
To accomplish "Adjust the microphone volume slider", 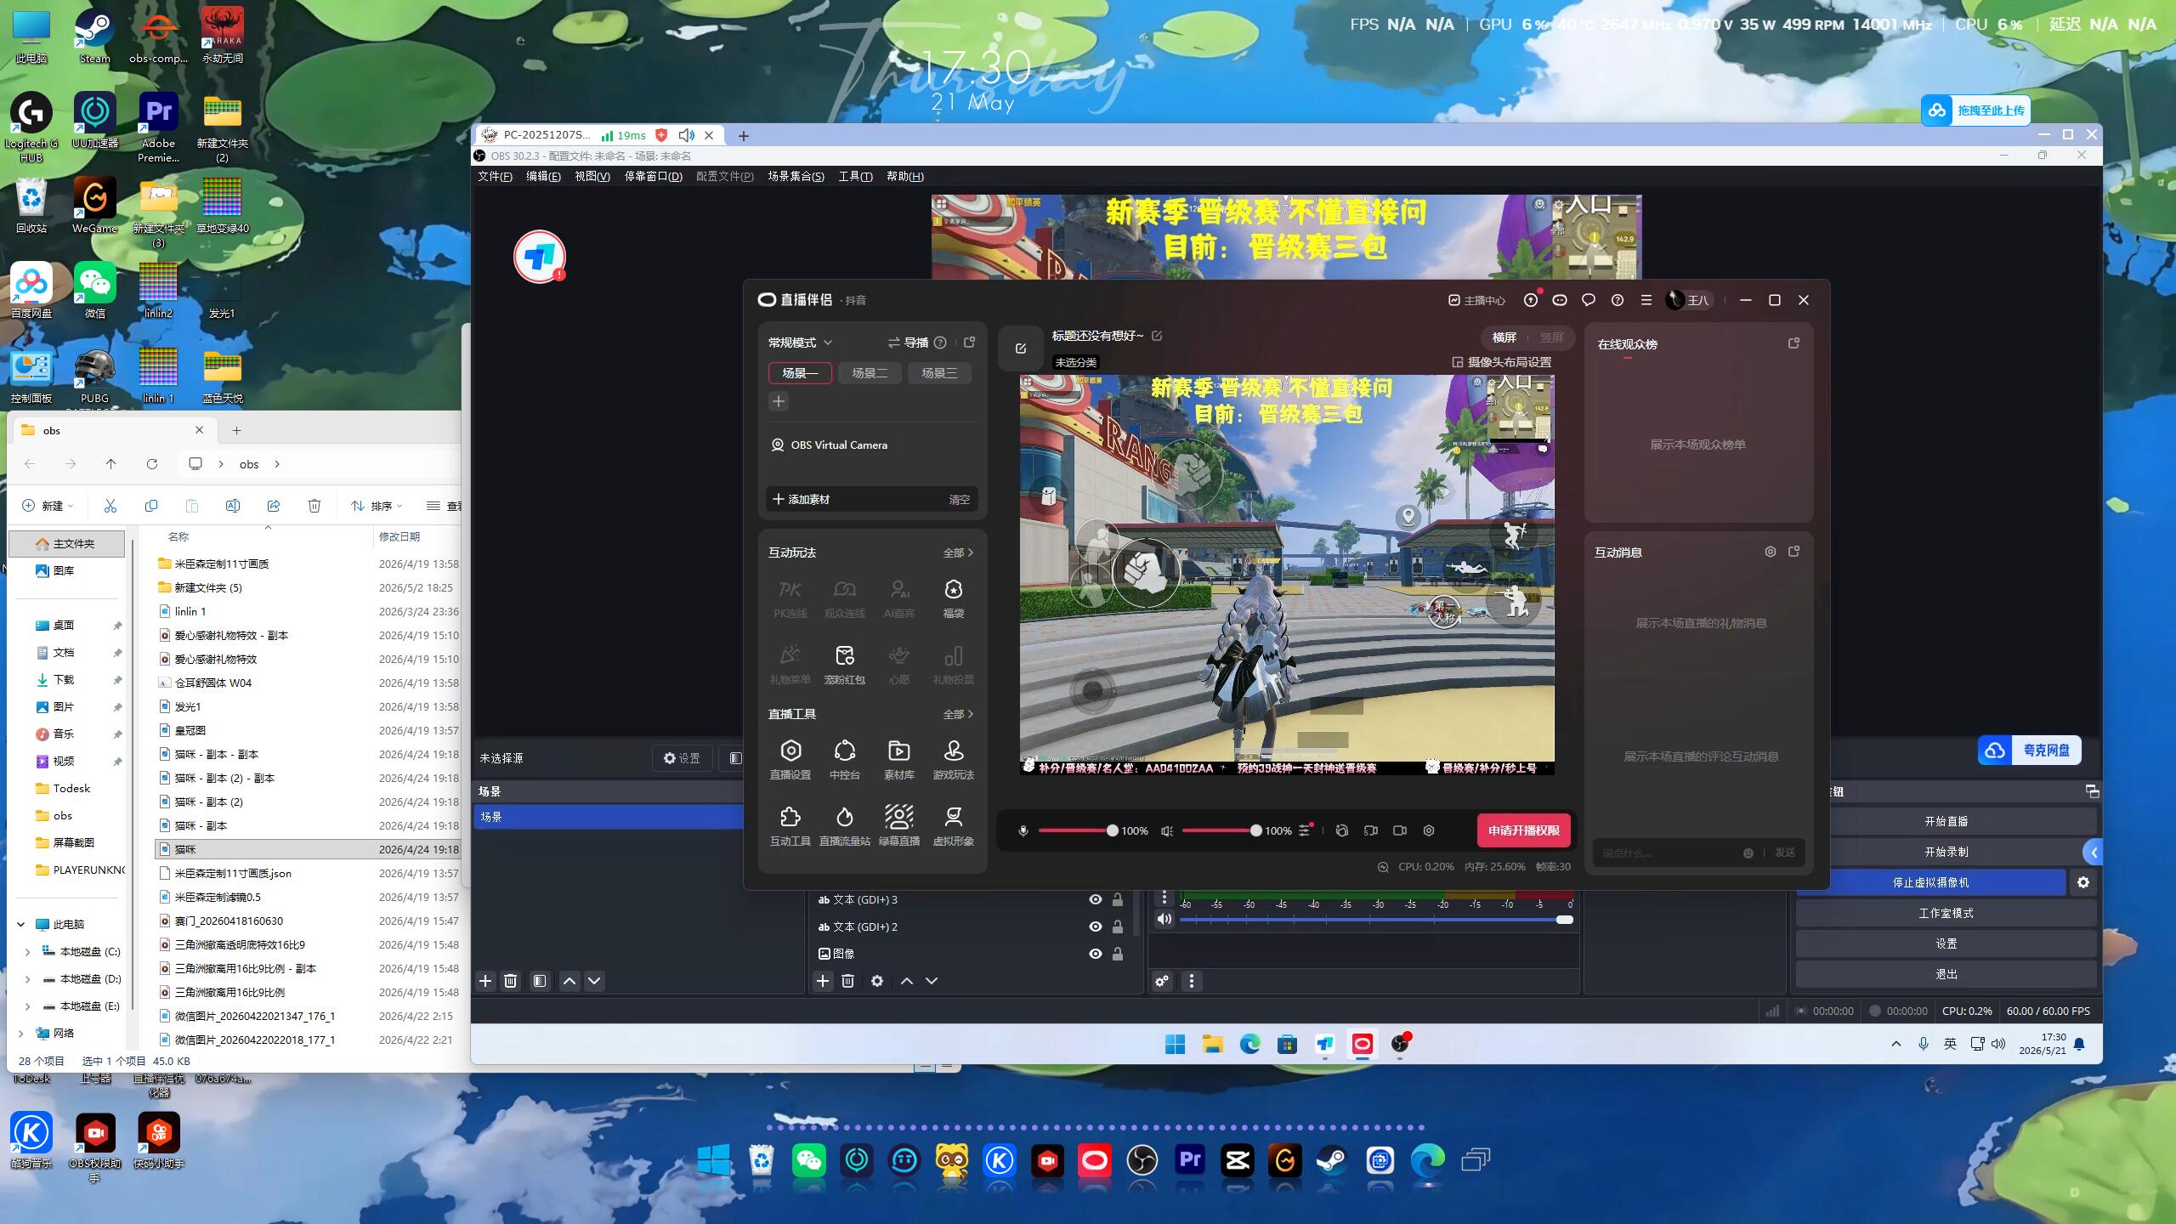I will 1077,830.
